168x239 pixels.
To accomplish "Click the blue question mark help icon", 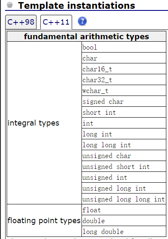I will pos(82,21).
